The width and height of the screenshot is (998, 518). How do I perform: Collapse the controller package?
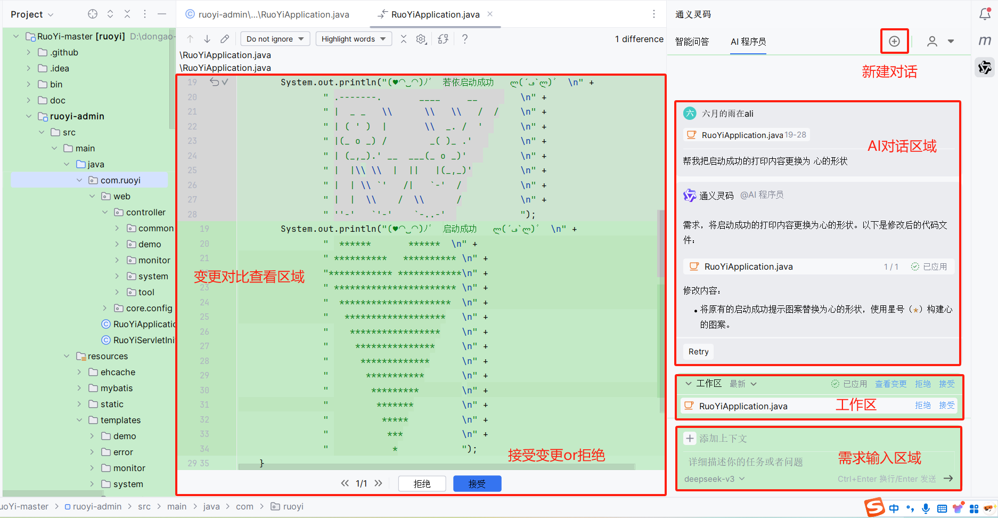point(105,212)
